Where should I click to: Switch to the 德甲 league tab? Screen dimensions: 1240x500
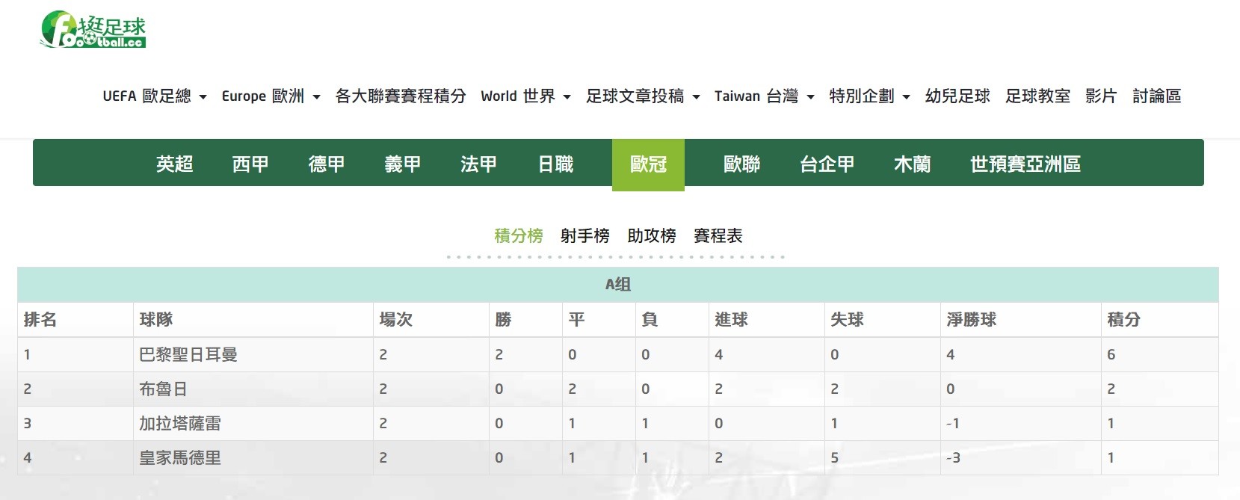pyautogui.click(x=327, y=164)
